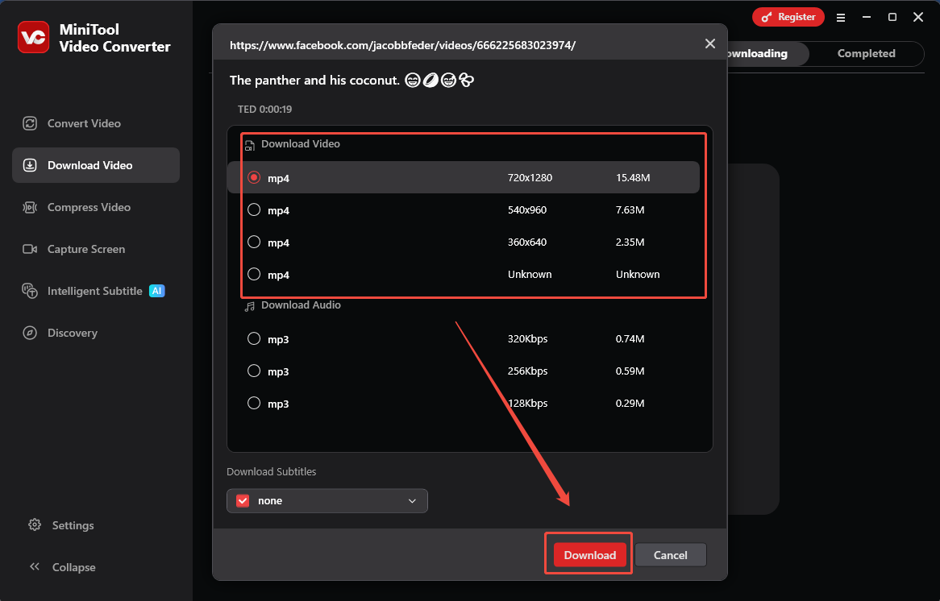
Task: Select the Convert Video tool in the sidebar
Action: [x=82, y=123]
